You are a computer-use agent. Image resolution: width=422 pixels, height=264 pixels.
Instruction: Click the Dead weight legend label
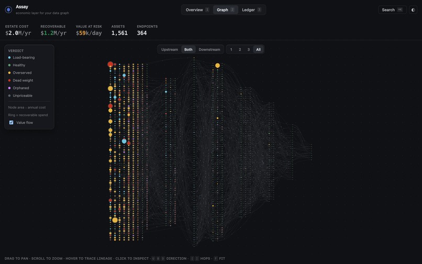23,80
